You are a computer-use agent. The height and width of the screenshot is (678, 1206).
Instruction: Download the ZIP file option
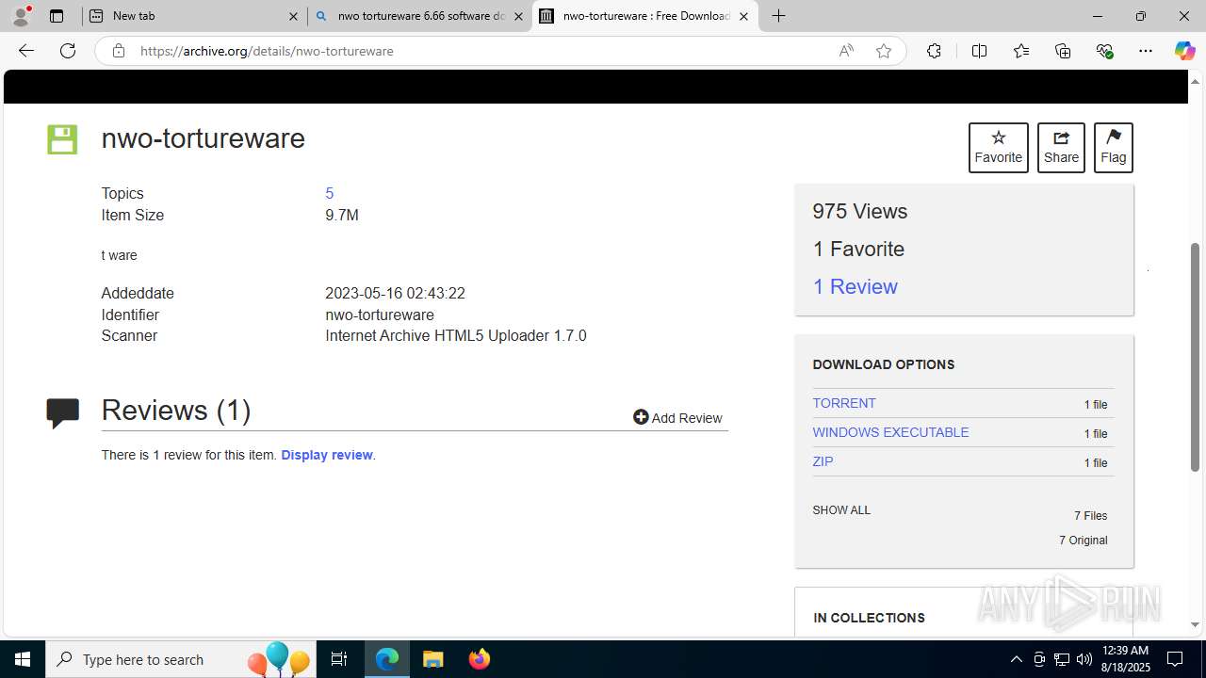pyautogui.click(x=823, y=461)
